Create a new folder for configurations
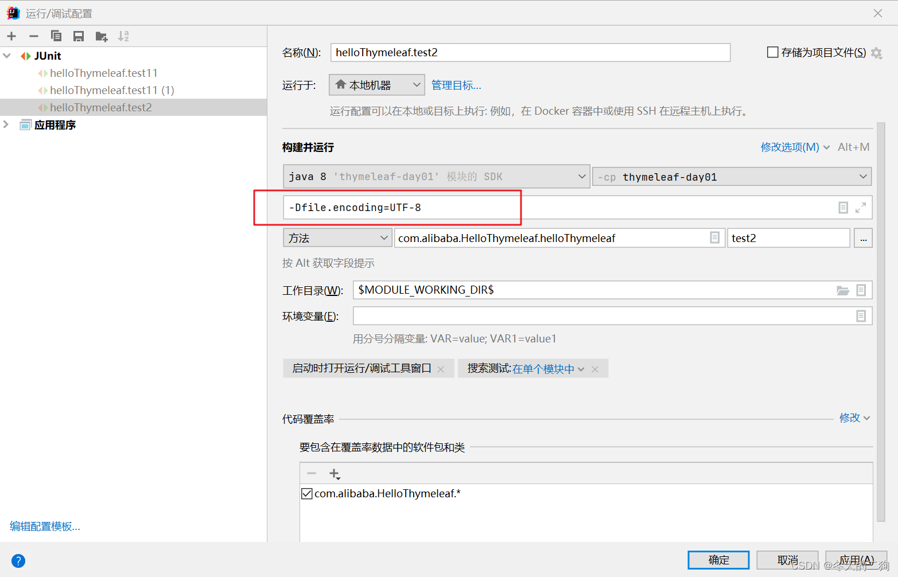The image size is (898, 577). pyautogui.click(x=101, y=36)
